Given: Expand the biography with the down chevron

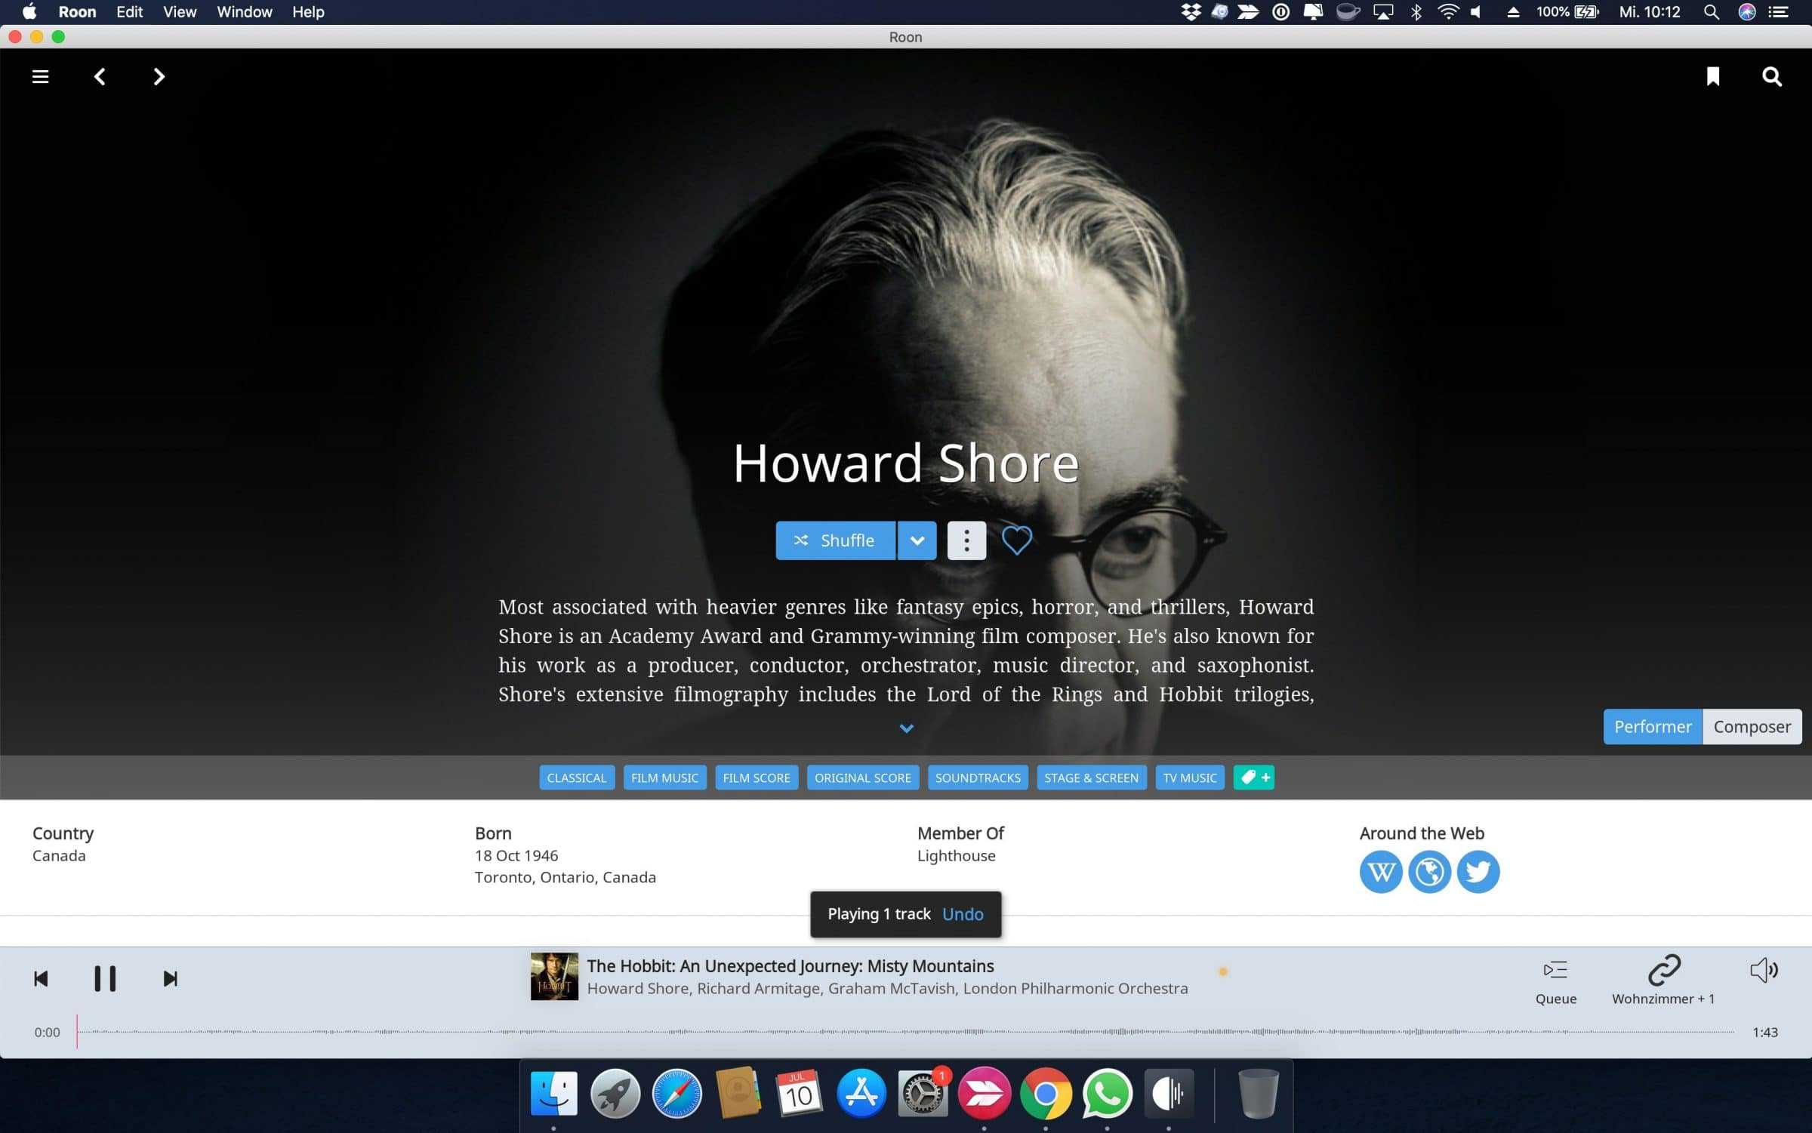Looking at the screenshot, I should 906,728.
